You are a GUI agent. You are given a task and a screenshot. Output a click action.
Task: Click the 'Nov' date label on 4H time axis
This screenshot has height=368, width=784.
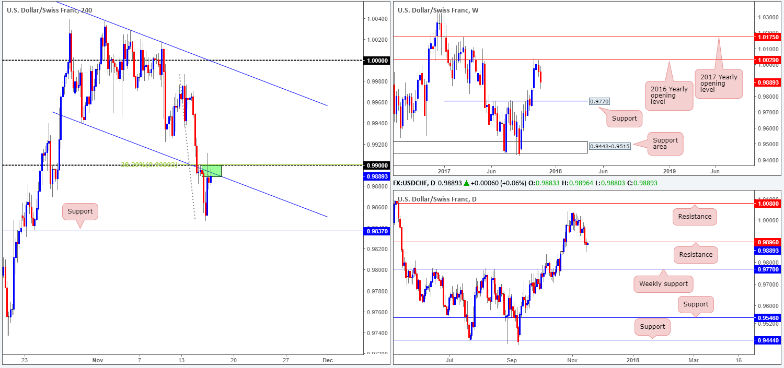click(98, 360)
